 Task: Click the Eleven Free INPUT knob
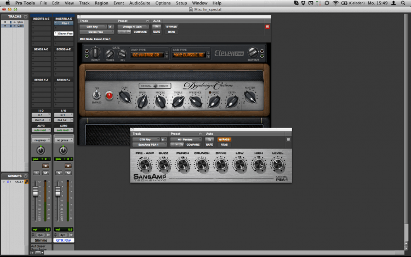point(95,53)
